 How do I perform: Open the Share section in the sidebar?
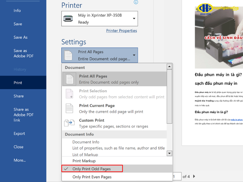pos(19,96)
